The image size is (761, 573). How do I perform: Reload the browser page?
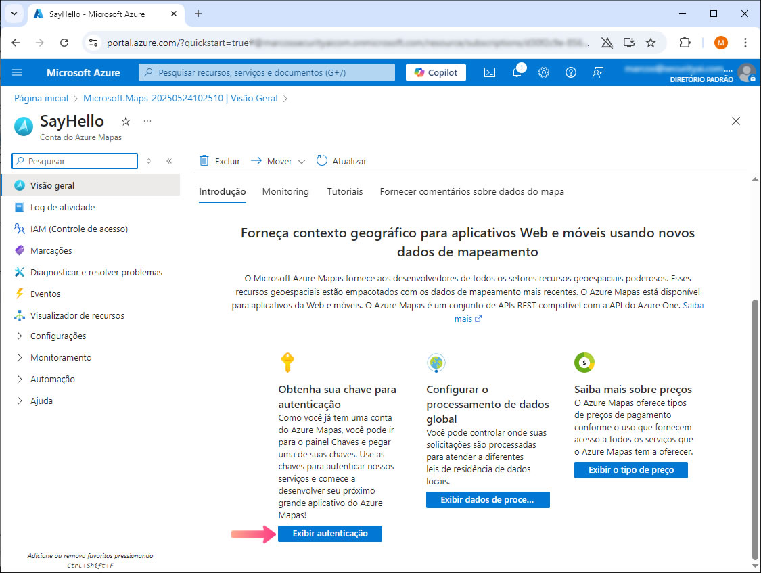[64, 43]
